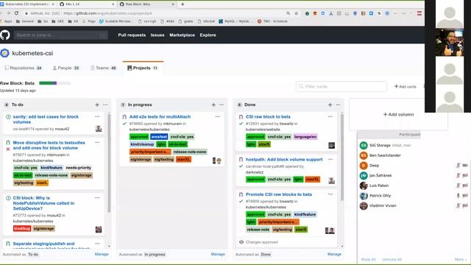Open 'CSI raw block to beta' link
The image size is (471, 265).
coord(268,116)
